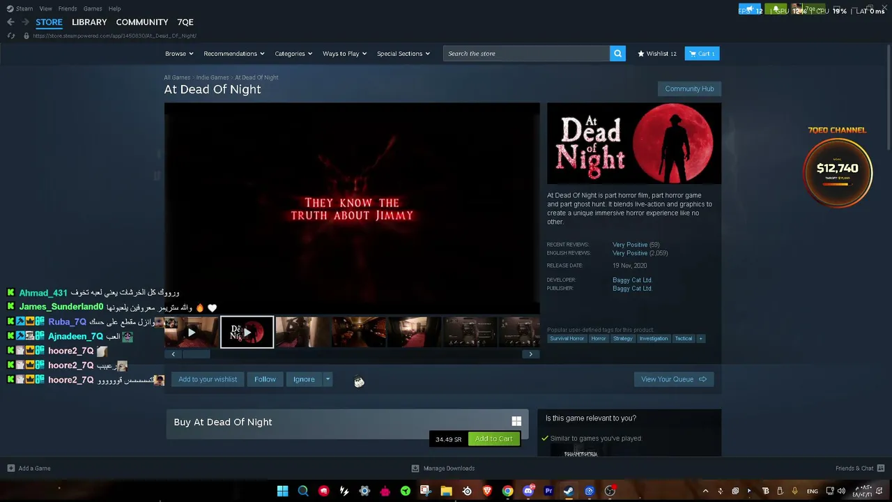Open the View menu

tap(45, 8)
